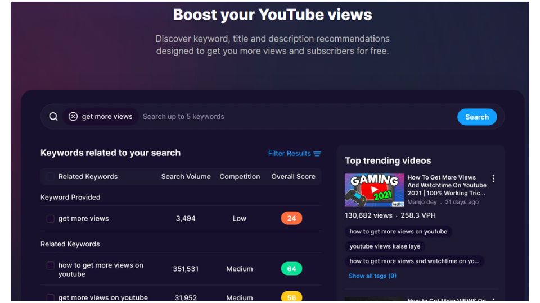Click tag 'how to get more views on youtube'
The image size is (540, 303).
coord(398,232)
